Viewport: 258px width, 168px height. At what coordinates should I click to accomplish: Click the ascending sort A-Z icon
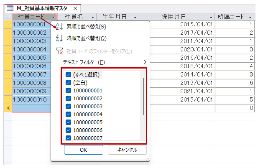59,27
